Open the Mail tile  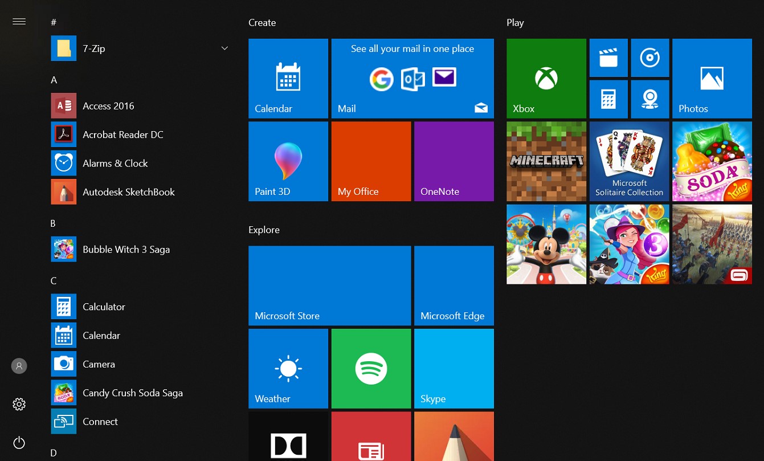pyautogui.click(x=412, y=79)
